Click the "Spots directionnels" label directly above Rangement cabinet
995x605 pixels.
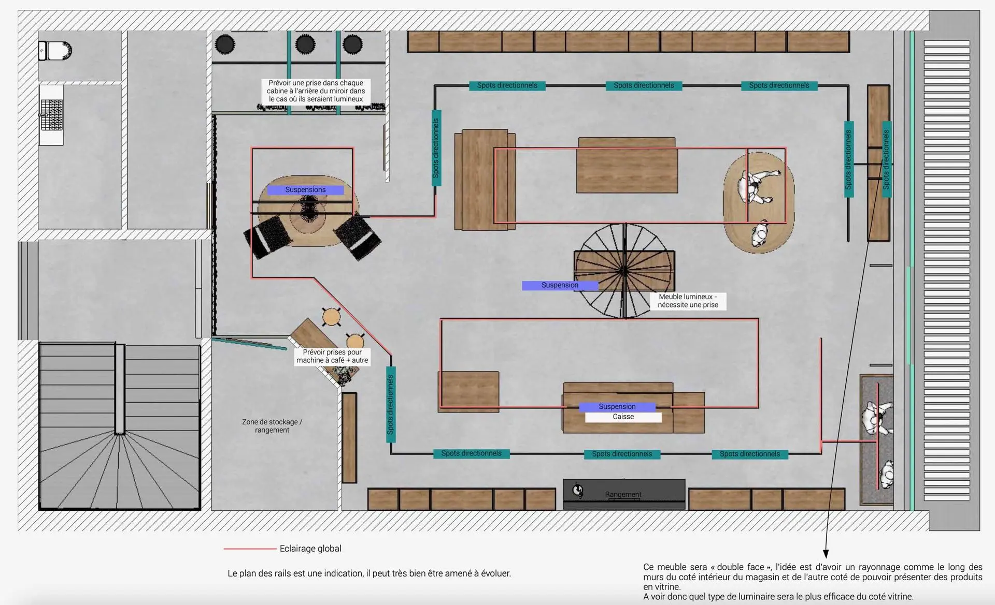tap(622, 454)
